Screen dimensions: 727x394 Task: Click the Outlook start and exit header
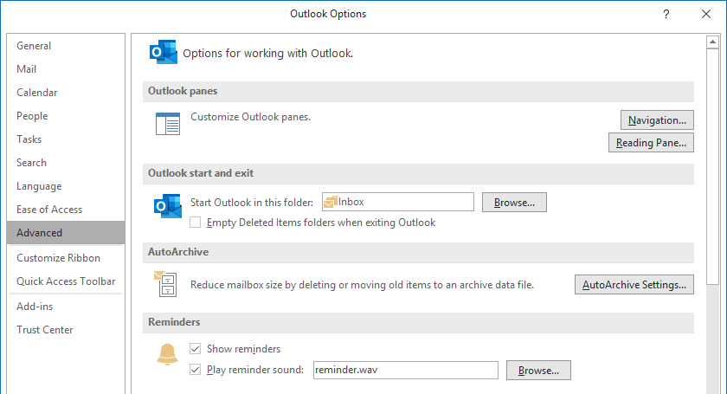tap(418, 173)
